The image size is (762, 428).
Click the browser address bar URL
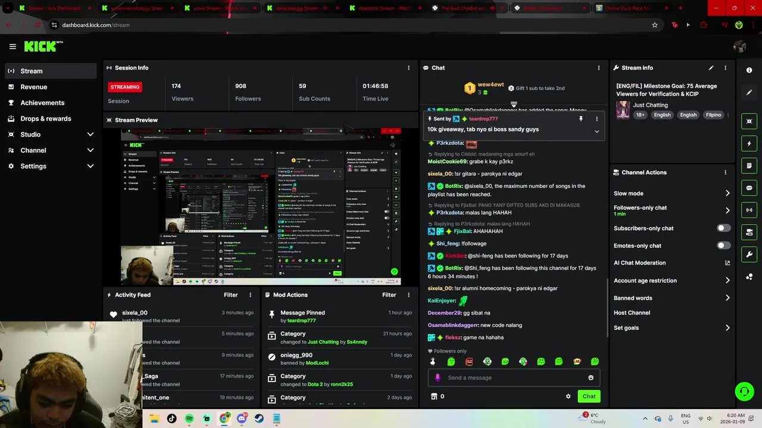tap(96, 25)
